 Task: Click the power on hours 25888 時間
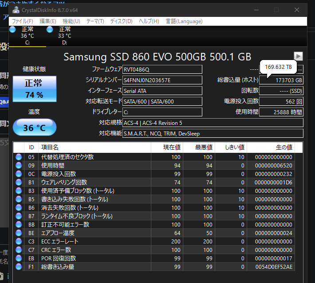(281, 112)
